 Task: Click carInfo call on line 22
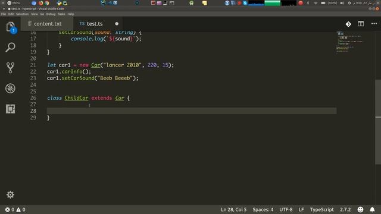click(x=72, y=71)
